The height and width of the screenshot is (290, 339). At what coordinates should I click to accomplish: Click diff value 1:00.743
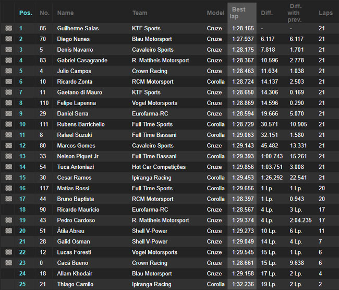tap(272, 156)
